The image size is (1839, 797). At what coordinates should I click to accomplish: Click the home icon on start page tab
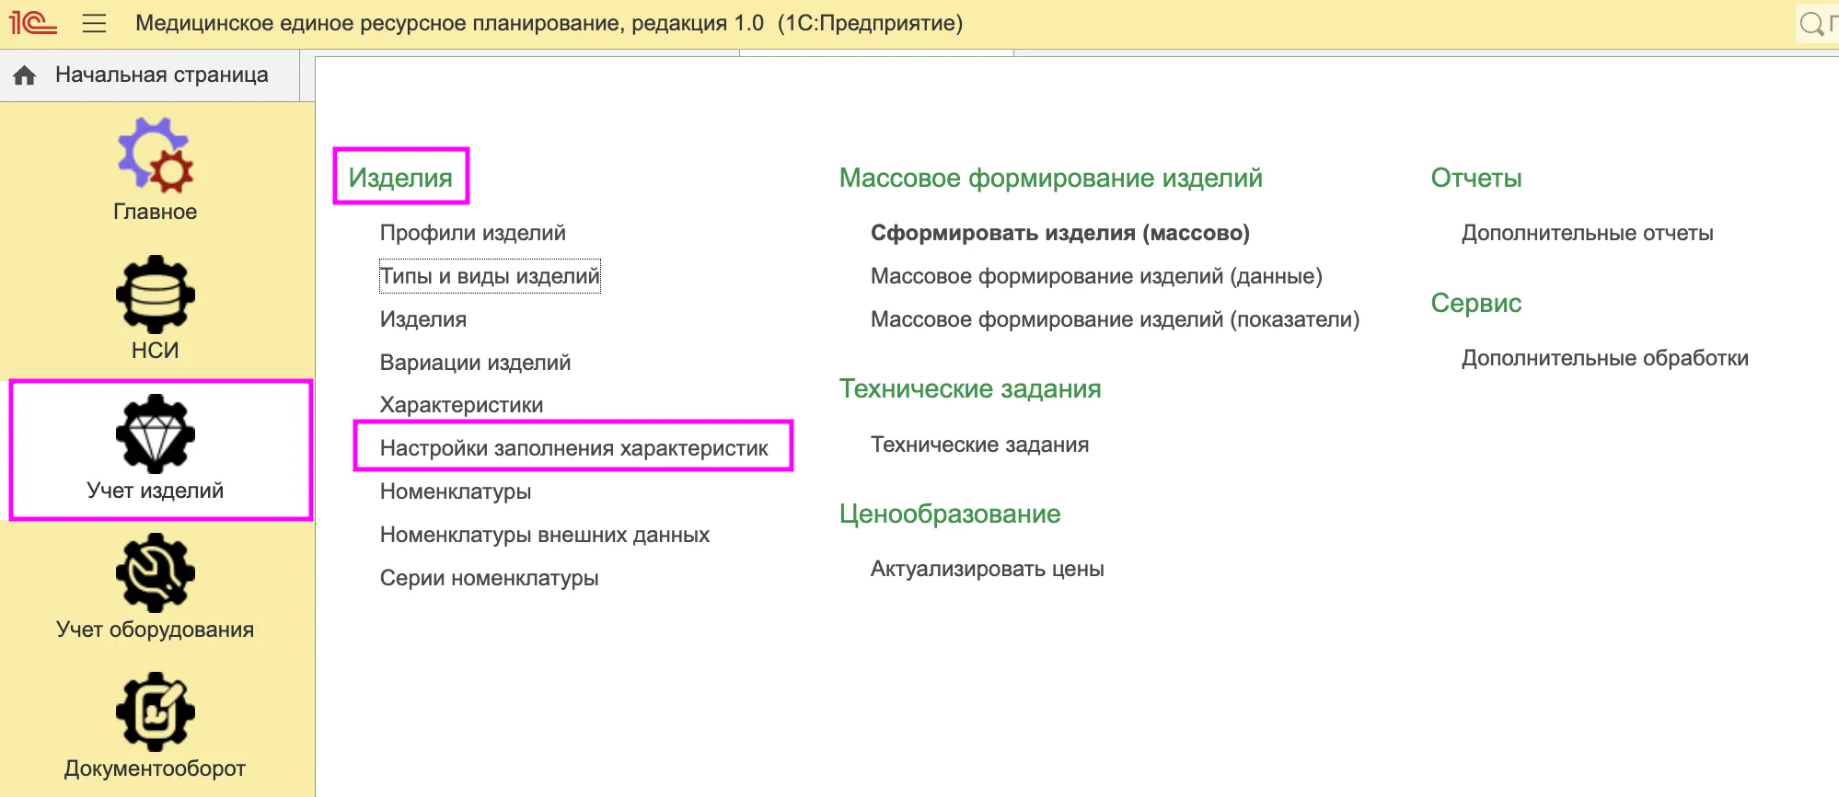coord(25,75)
